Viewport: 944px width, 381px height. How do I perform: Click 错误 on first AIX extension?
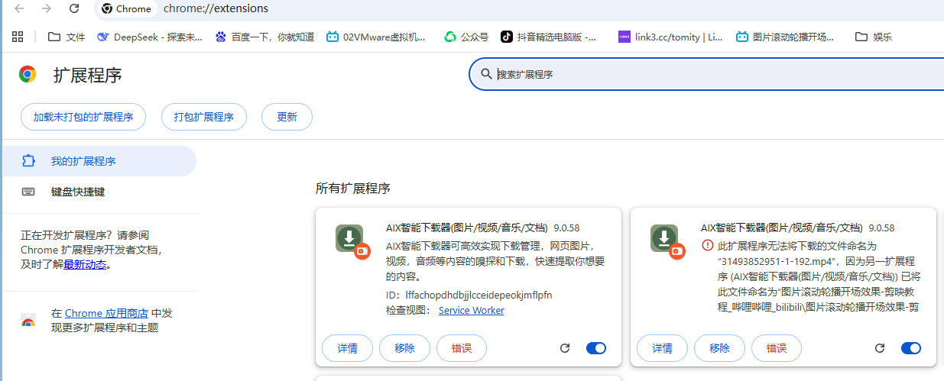pyautogui.click(x=462, y=348)
